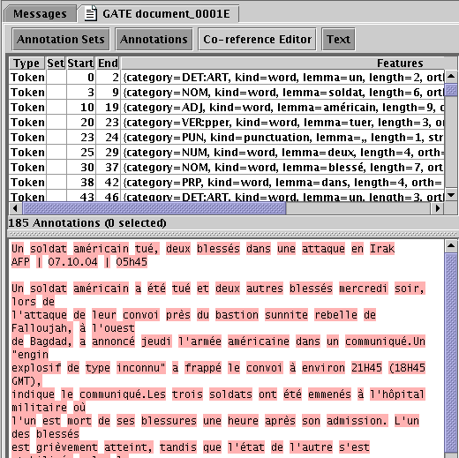Sort annotations by Start column header
This screenshot has height=458, width=459.
(x=80, y=63)
